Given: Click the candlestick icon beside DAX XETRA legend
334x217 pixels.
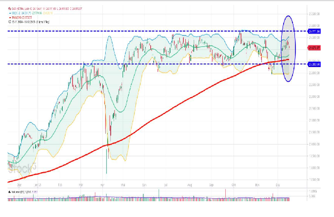Looking at the screenshot, I should click(x=9, y=9).
